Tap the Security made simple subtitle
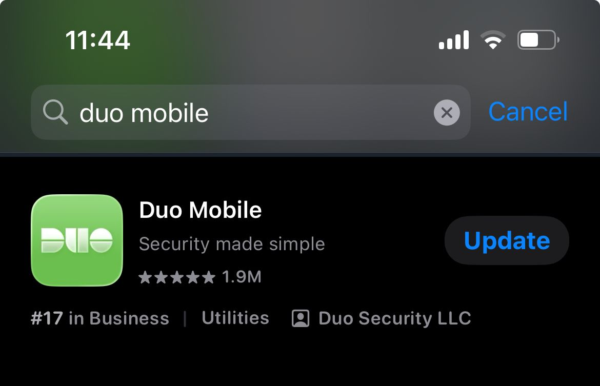 coord(232,243)
